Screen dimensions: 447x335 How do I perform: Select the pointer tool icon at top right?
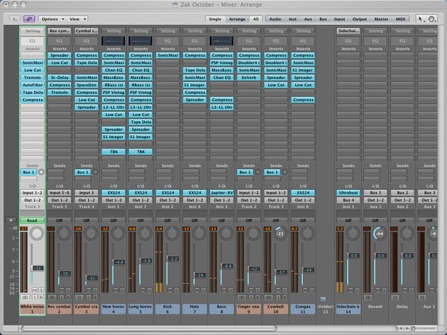pyautogui.click(x=421, y=19)
